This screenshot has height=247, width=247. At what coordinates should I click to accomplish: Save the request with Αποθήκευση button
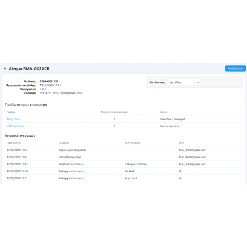[x=235, y=69]
